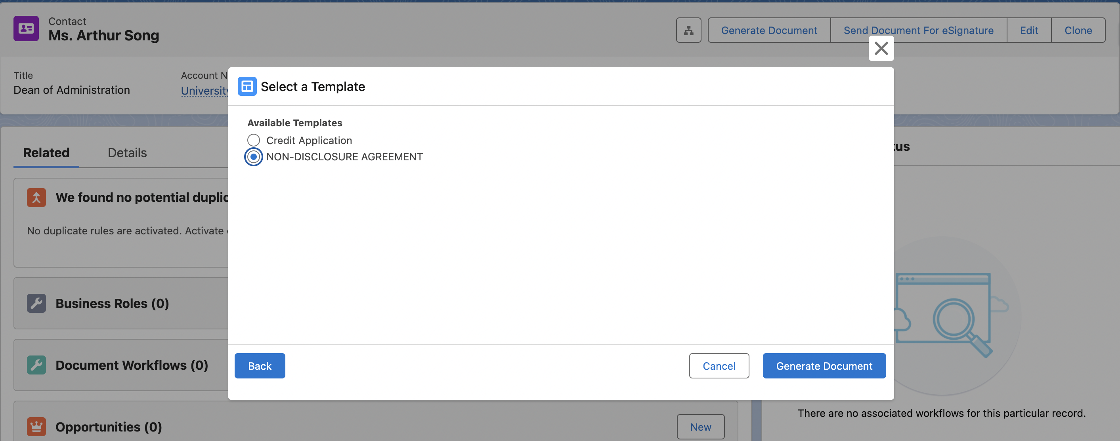Click the 'Available Templates' label
The height and width of the screenshot is (441, 1120).
coord(295,123)
